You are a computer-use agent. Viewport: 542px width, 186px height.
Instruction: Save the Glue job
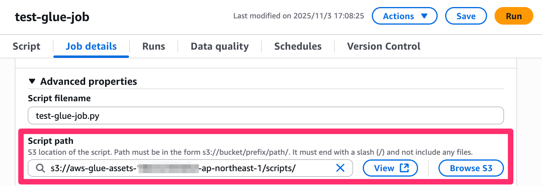click(x=466, y=16)
